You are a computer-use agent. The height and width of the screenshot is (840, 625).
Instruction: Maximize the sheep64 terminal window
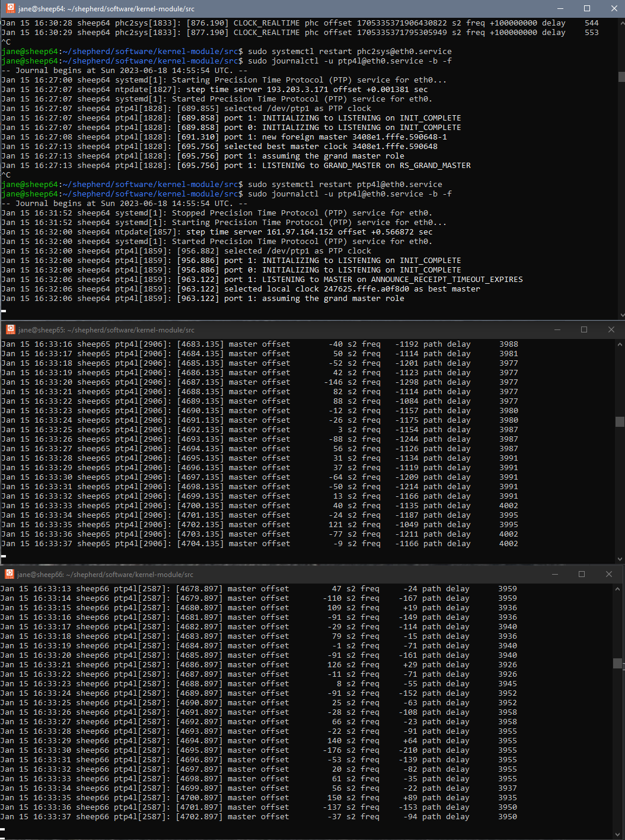[x=587, y=8]
